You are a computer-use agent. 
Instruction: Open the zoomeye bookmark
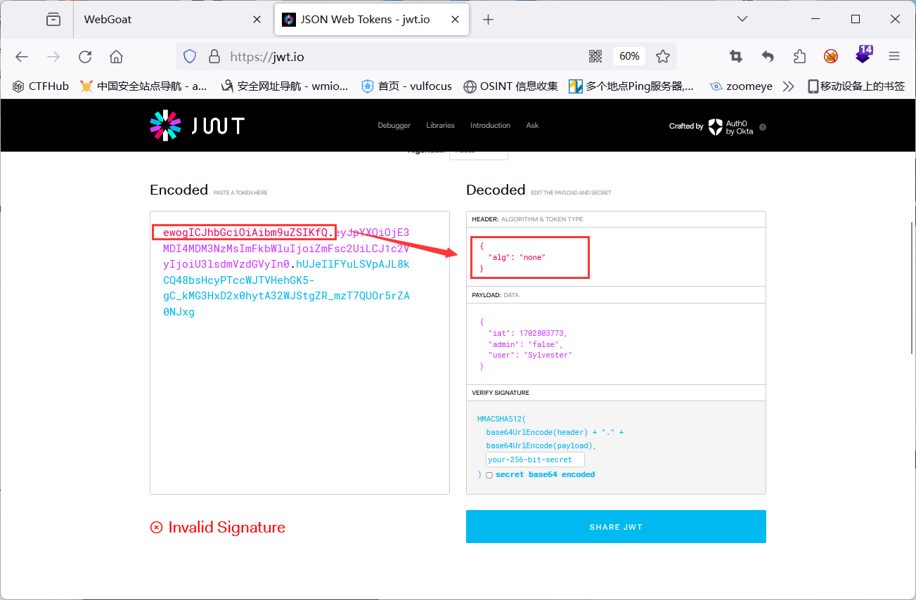(741, 86)
